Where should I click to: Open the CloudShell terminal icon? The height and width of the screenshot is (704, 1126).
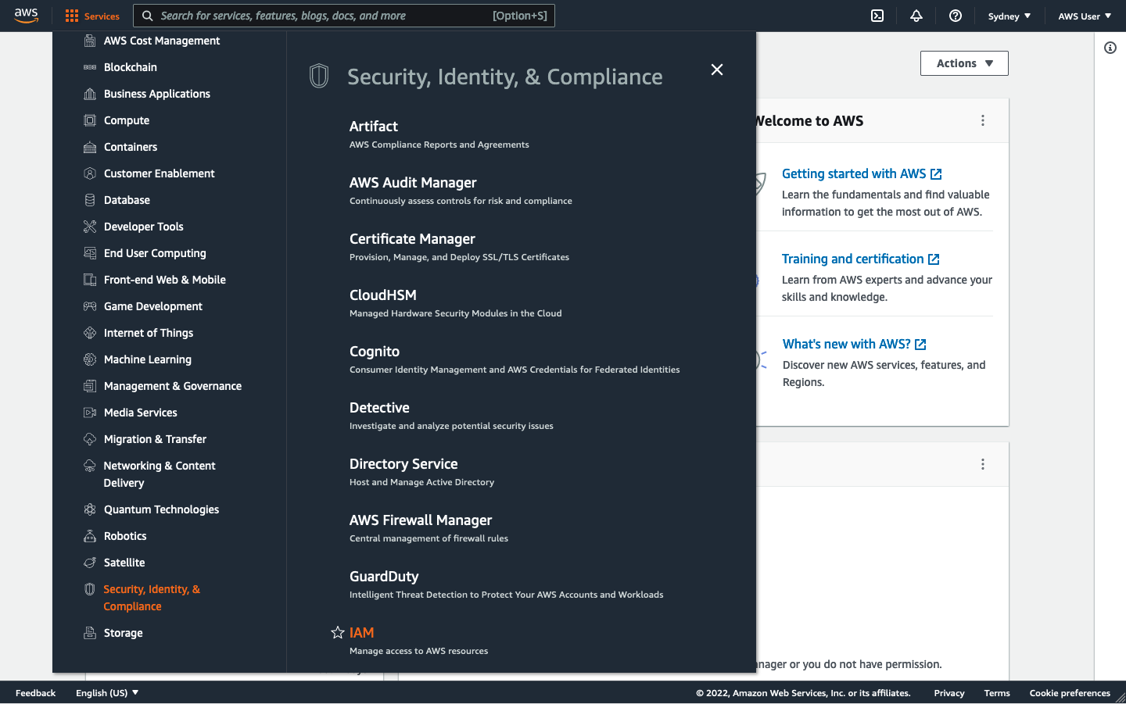877,16
